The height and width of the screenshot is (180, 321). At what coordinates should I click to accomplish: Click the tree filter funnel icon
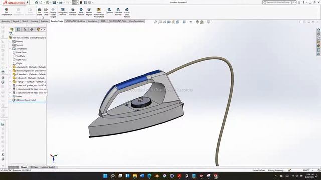pyautogui.click(x=11, y=34)
